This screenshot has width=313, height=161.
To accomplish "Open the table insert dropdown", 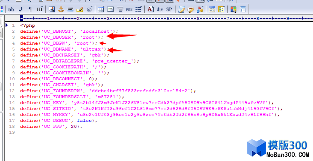I will tap(101, 9).
